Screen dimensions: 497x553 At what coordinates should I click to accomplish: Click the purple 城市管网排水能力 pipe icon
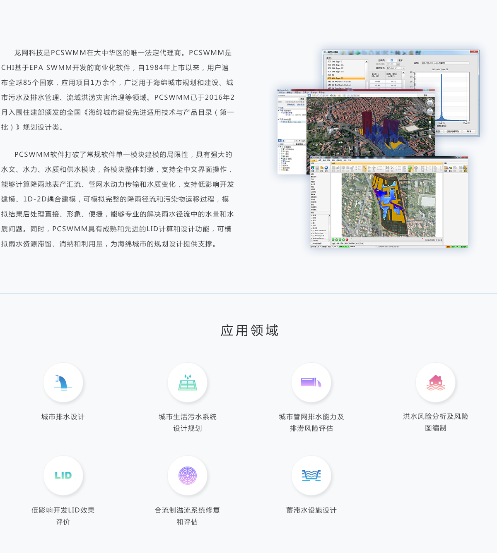pyautogui.click(x=311, y=383)
